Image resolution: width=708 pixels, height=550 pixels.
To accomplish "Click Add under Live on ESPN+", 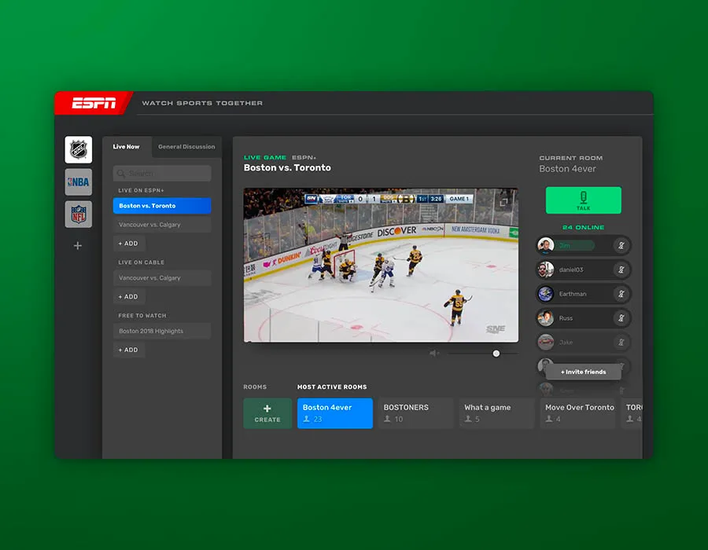I will click(x=129, y=244).
